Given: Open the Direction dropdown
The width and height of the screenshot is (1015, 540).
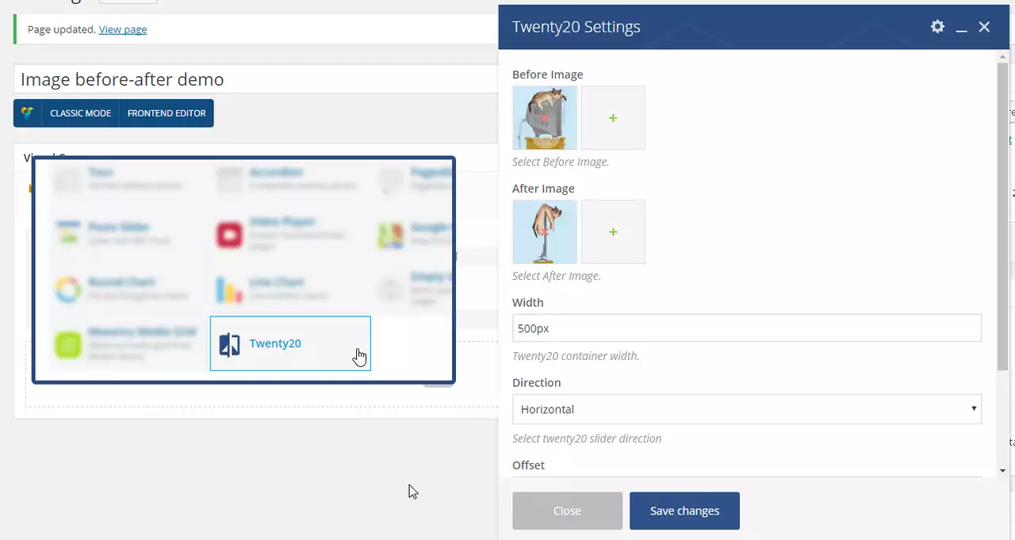Looking at the screenshot, I should tap(746, 409).
